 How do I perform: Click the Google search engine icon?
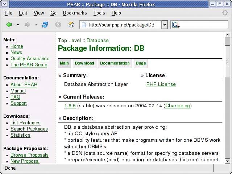point(176,25)
